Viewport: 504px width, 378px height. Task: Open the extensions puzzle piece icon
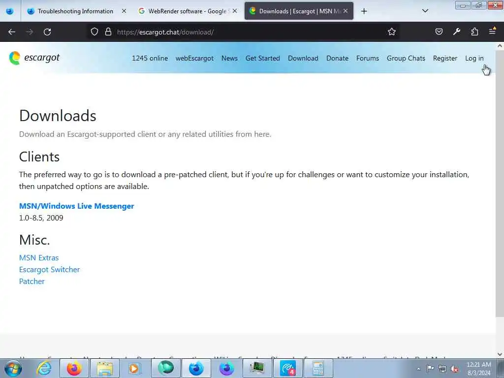474,31
